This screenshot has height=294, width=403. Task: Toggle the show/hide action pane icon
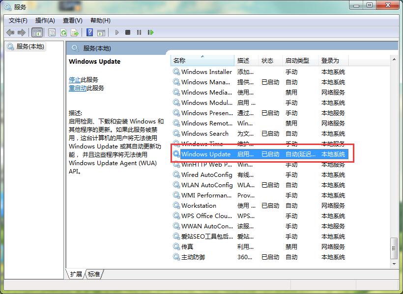101,32
